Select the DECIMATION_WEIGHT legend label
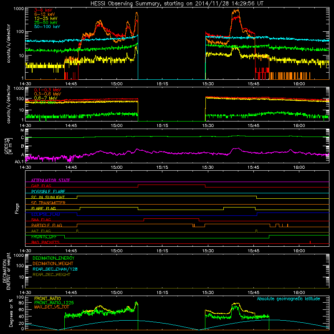 [53, 264]
